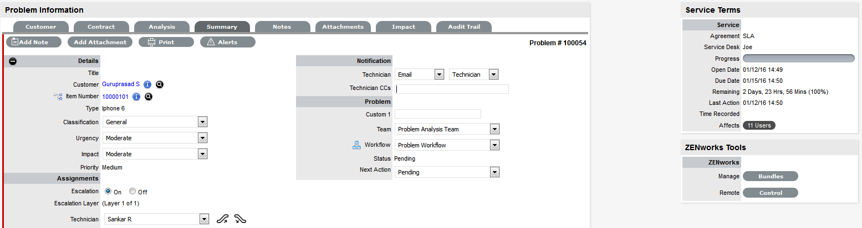Open the Alerts button

(228, 42)
